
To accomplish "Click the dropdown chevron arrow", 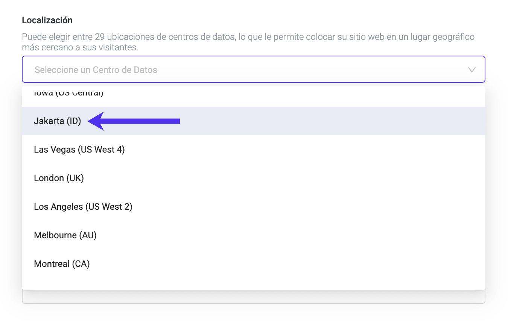I will [x=471, y=70].
